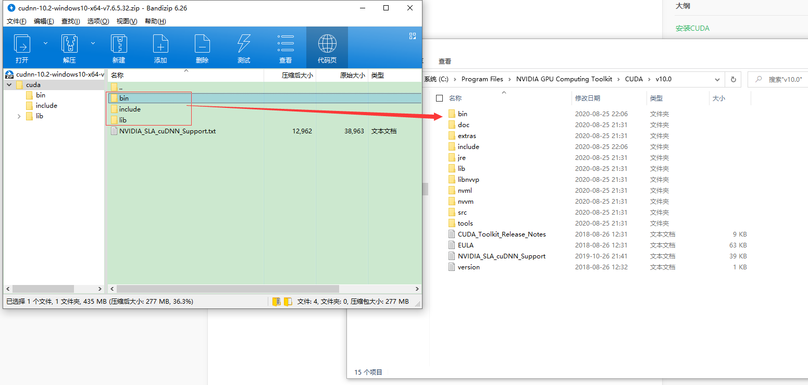The width and height of the screenshot is (808, 385).
Task: Open the 查看 tab in Explorer ribbon
Action: coord(445,61)
